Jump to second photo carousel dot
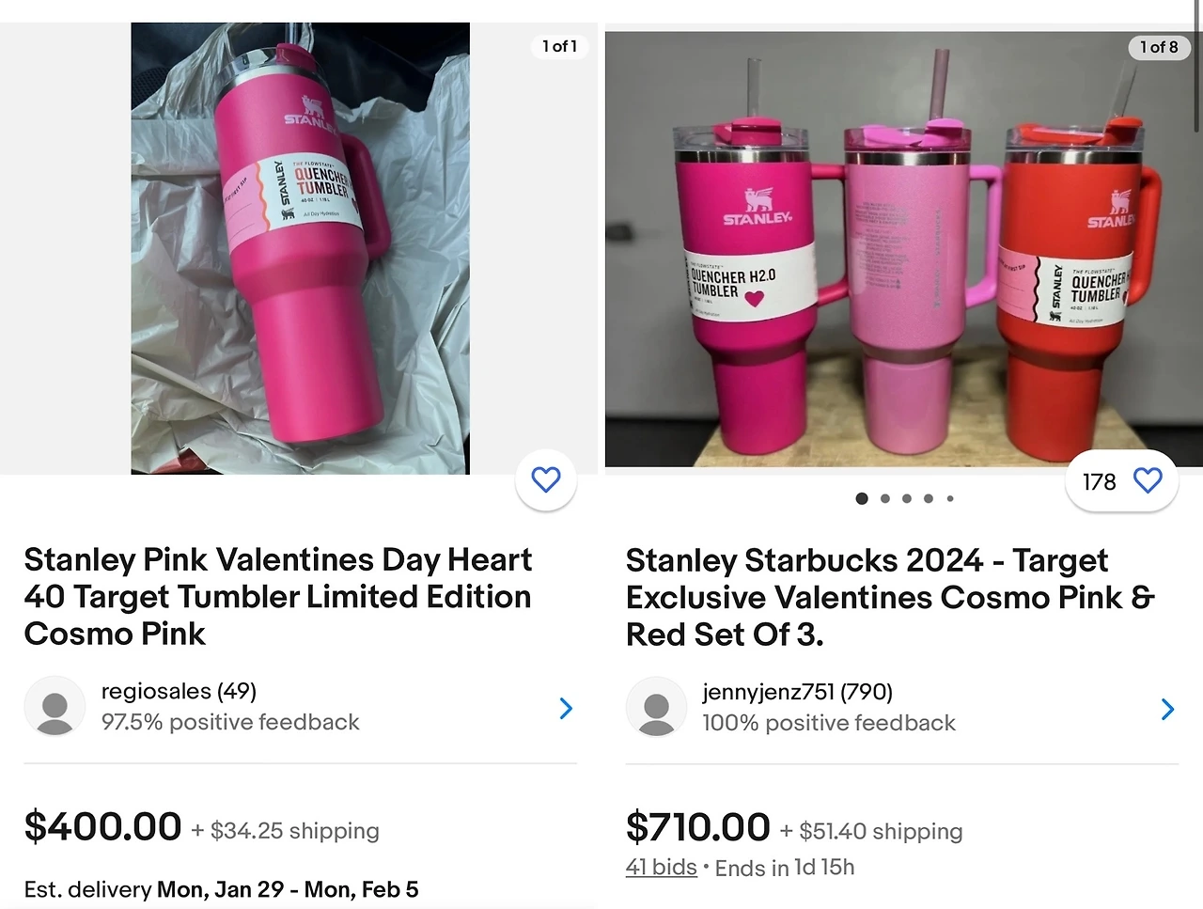1203x909 pixels. click(x=884, y=498)
